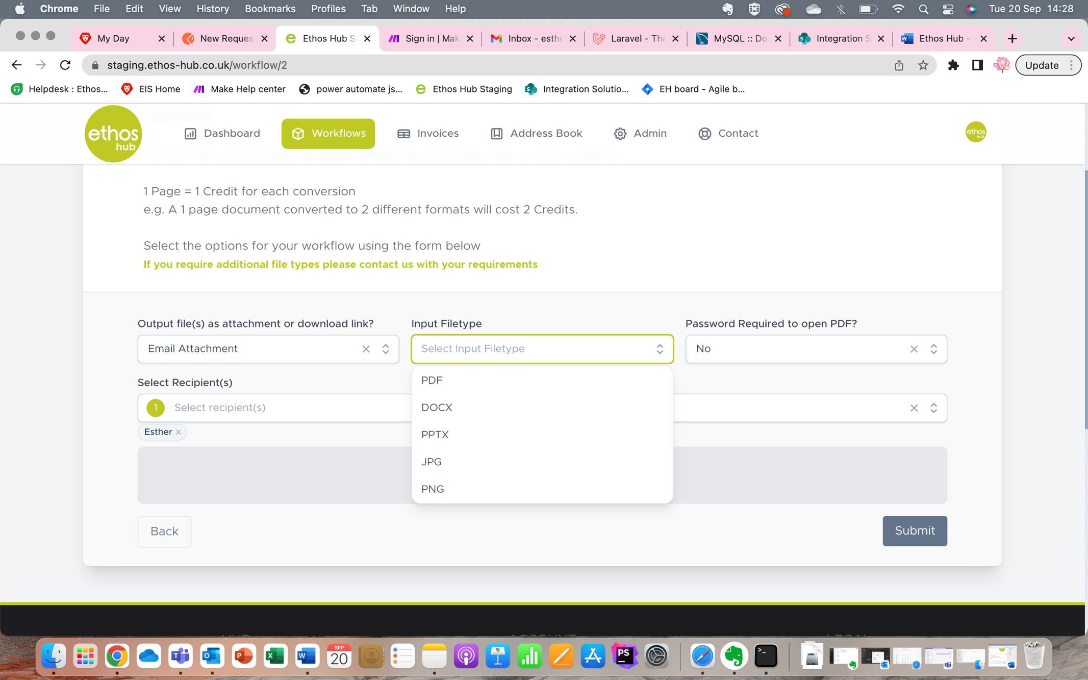Image resolution: width=1088 pixels, height=680 pixels.
Task: Submit the workflow form
Action: [x=915, y=531]
